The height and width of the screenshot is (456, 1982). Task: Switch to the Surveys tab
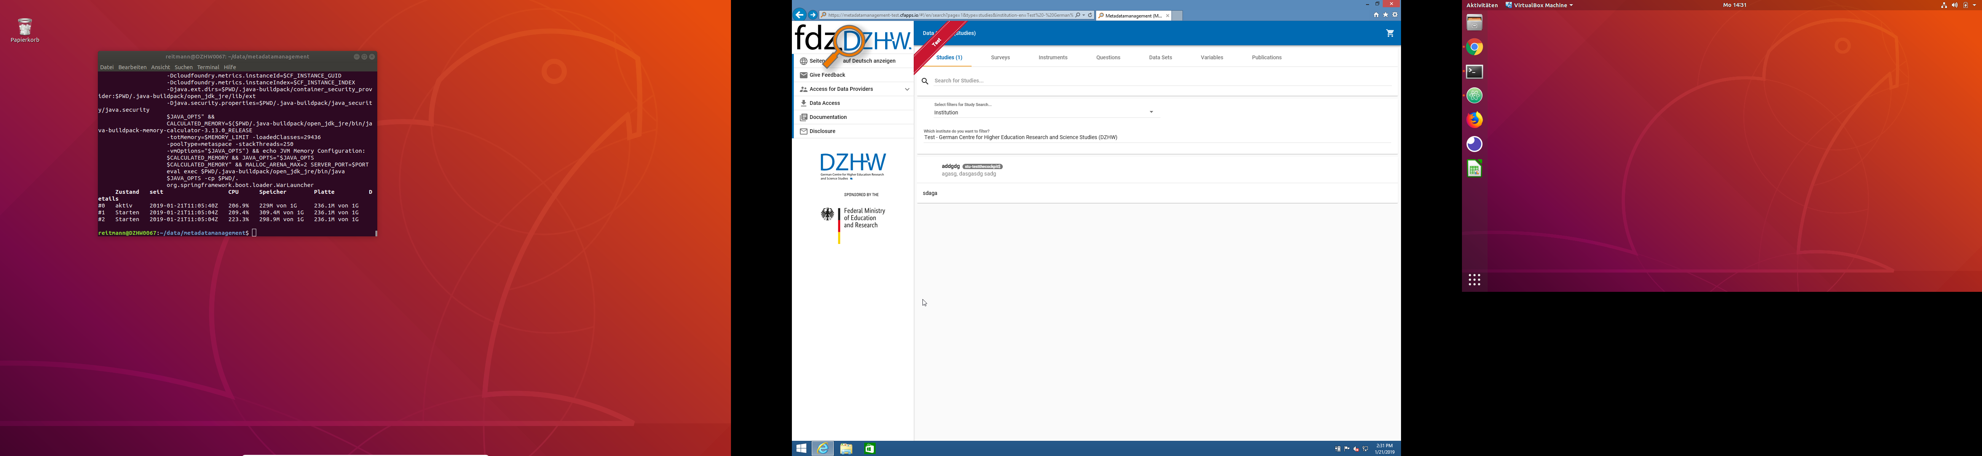tap(1000, 58)
